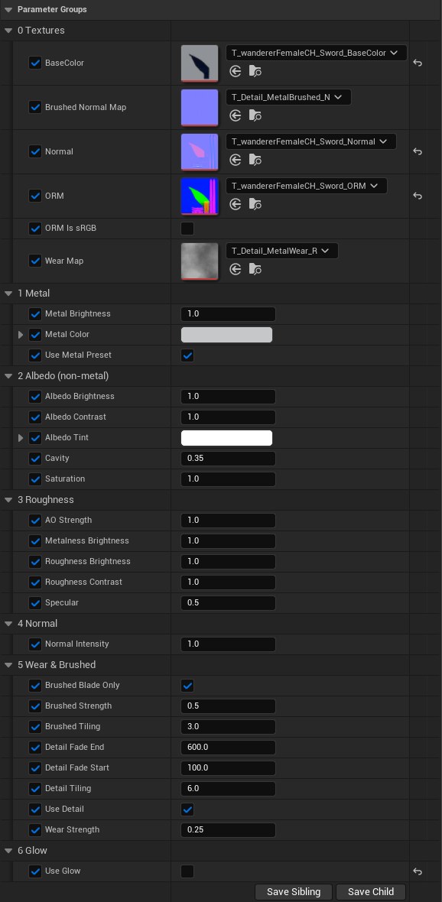Click the Save Child button

tap(371, 891)
